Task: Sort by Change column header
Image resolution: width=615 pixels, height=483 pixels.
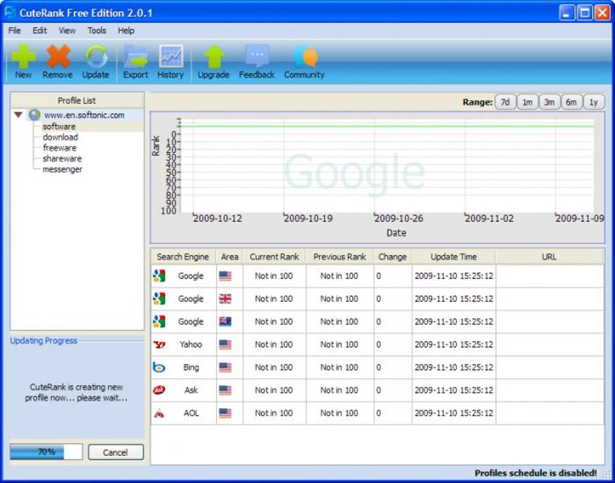Action: (393, 257)
